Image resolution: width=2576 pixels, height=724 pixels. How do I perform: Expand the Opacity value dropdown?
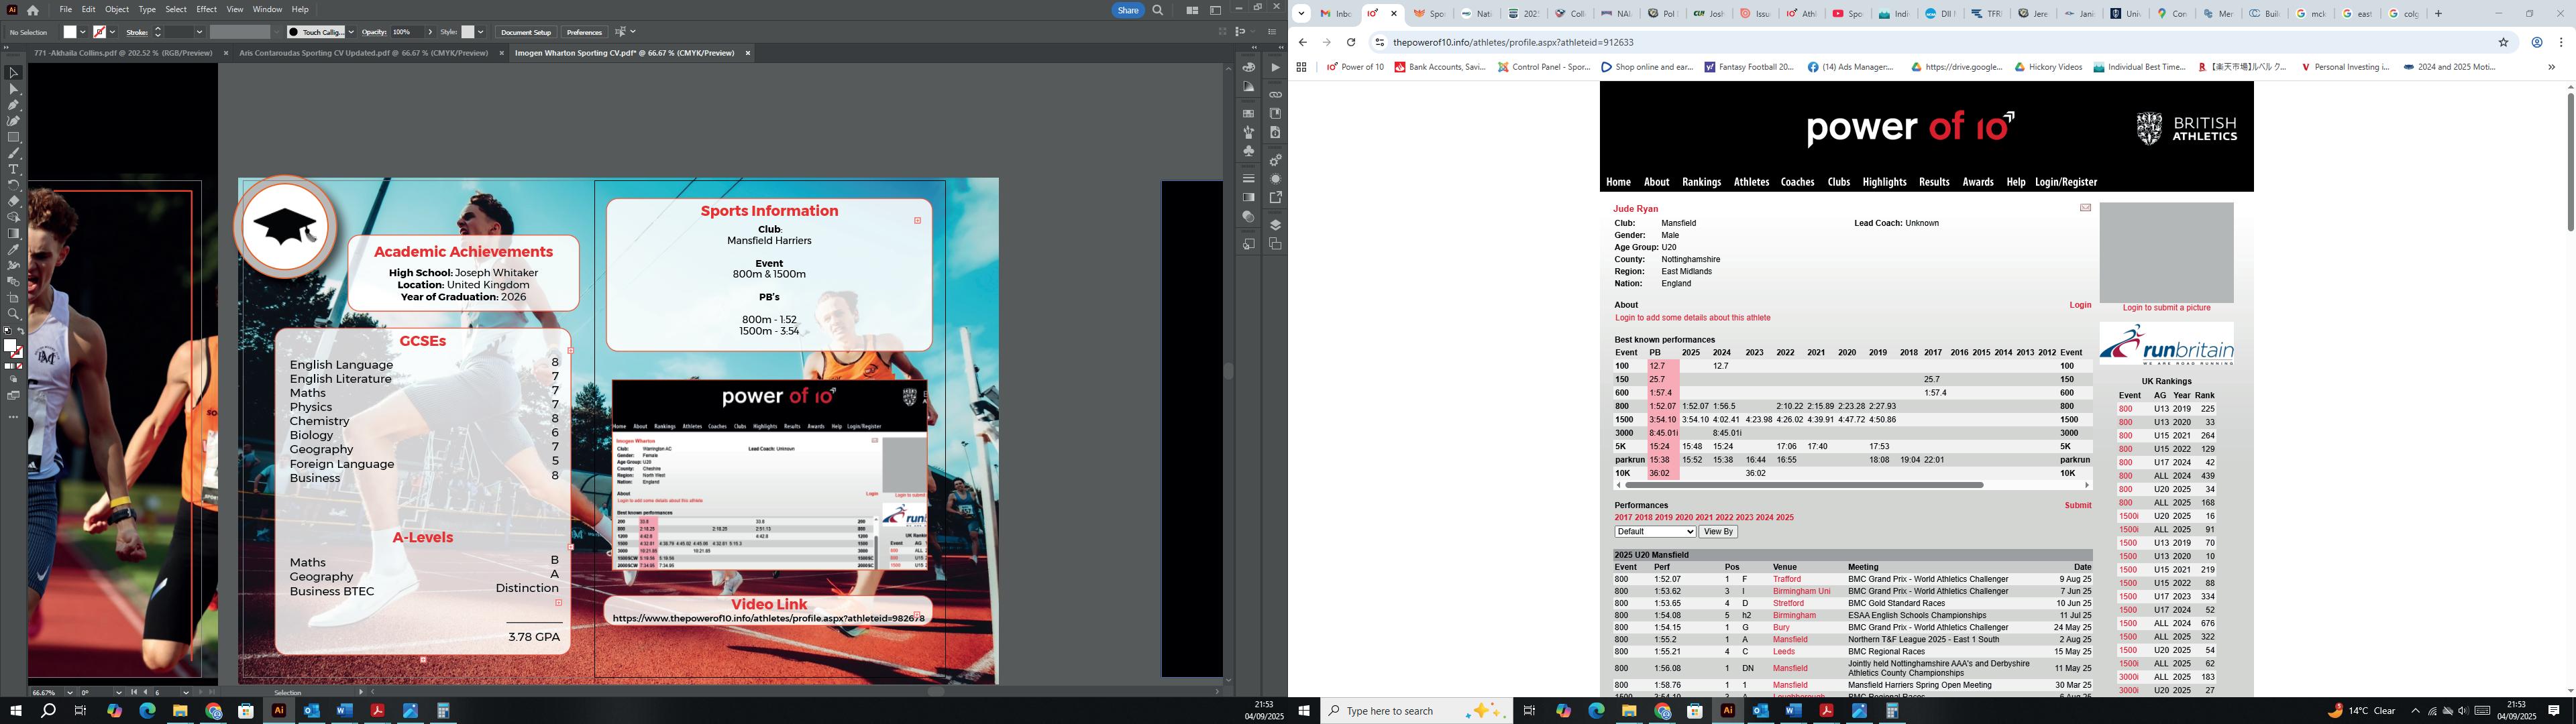[430, 32]
